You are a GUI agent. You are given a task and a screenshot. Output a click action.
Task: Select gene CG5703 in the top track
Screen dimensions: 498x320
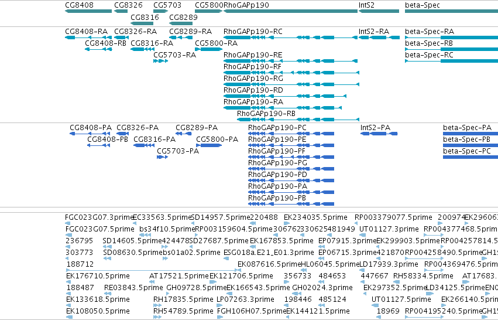167,5
